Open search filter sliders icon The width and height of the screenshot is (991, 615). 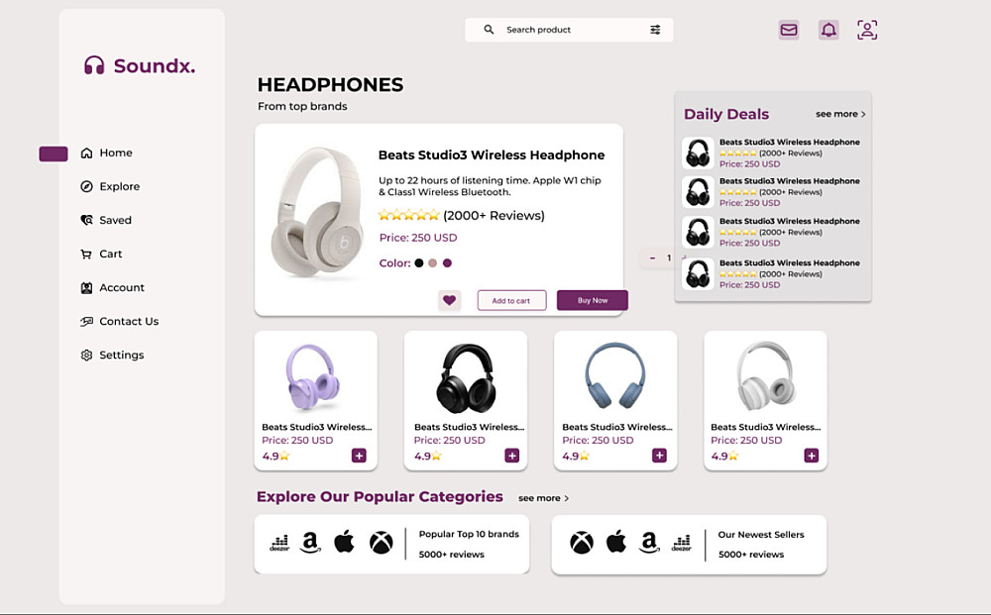655,30
